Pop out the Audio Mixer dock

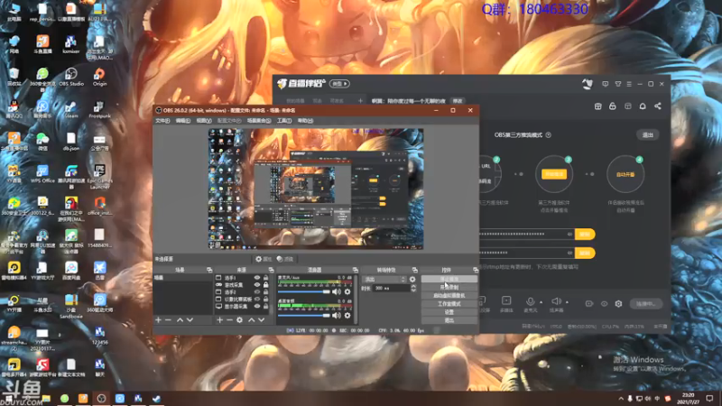[x=355, y=270]
